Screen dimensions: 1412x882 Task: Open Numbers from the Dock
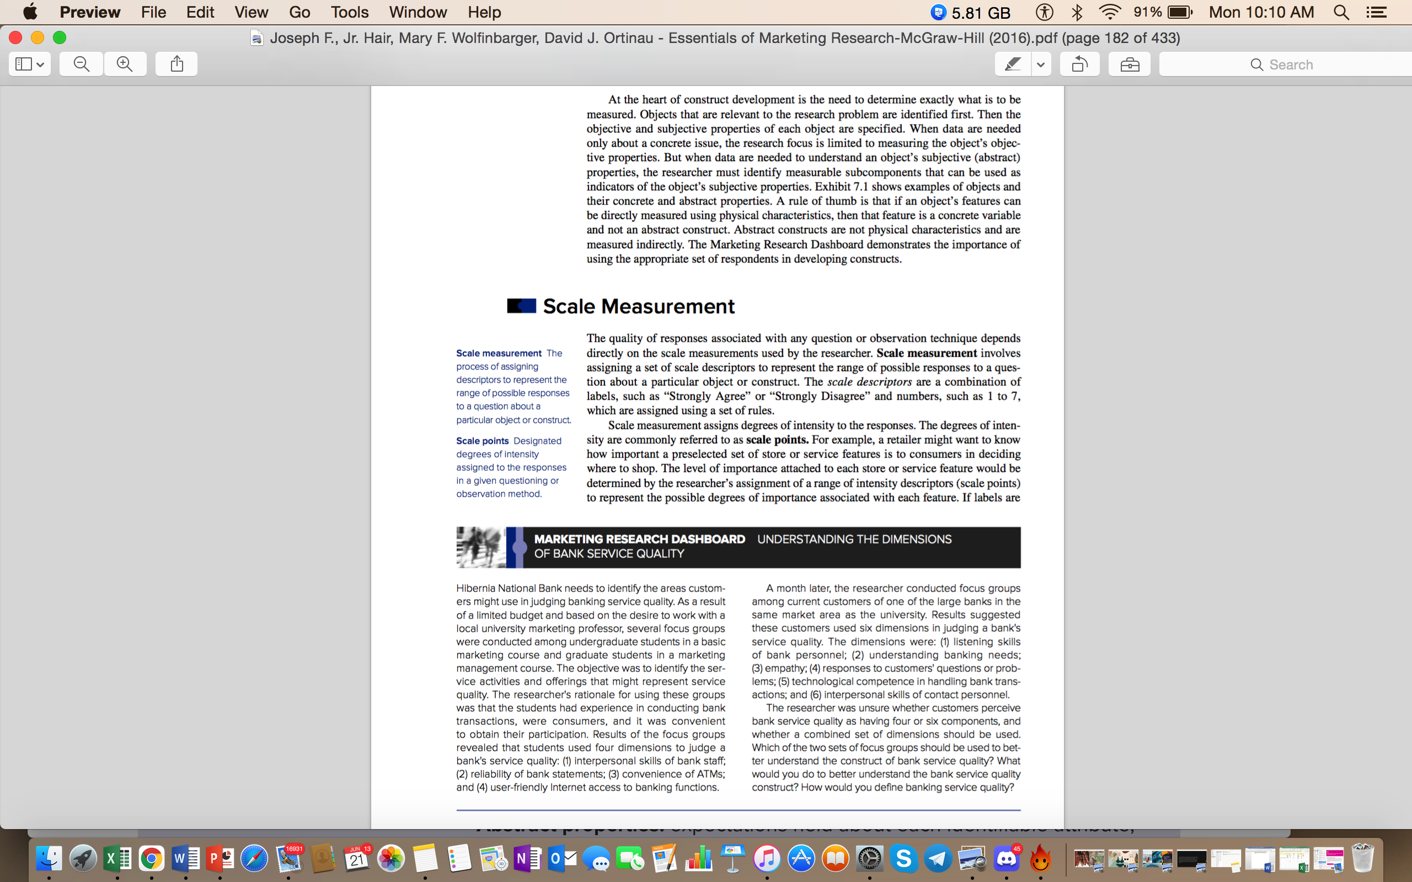(x=699, y=858)
